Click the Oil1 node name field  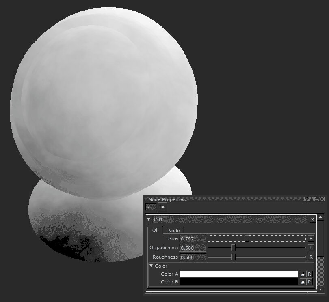pyautogui.click(x=229, y=219)
